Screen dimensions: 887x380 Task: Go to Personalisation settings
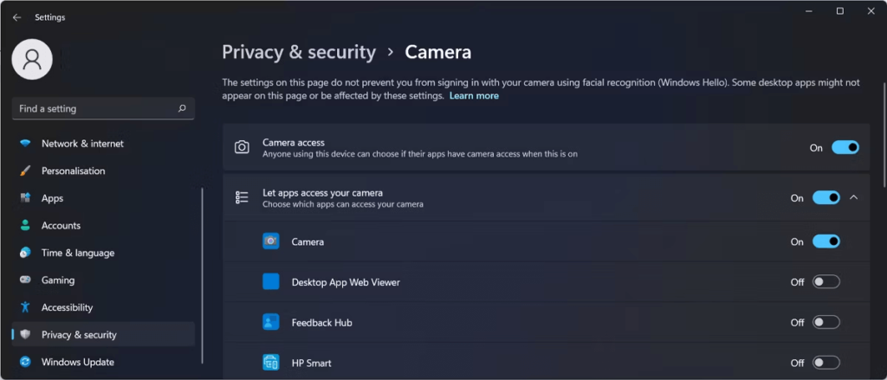pos(103,171)
